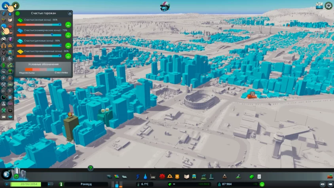Open the Unique buildings menu tower icon
Image resolution: width=334 pixels, height=188 pixels.
211,177
